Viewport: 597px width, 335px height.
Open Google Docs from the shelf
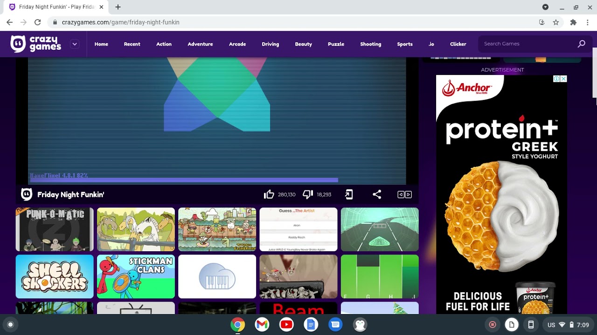coord(311,325)
